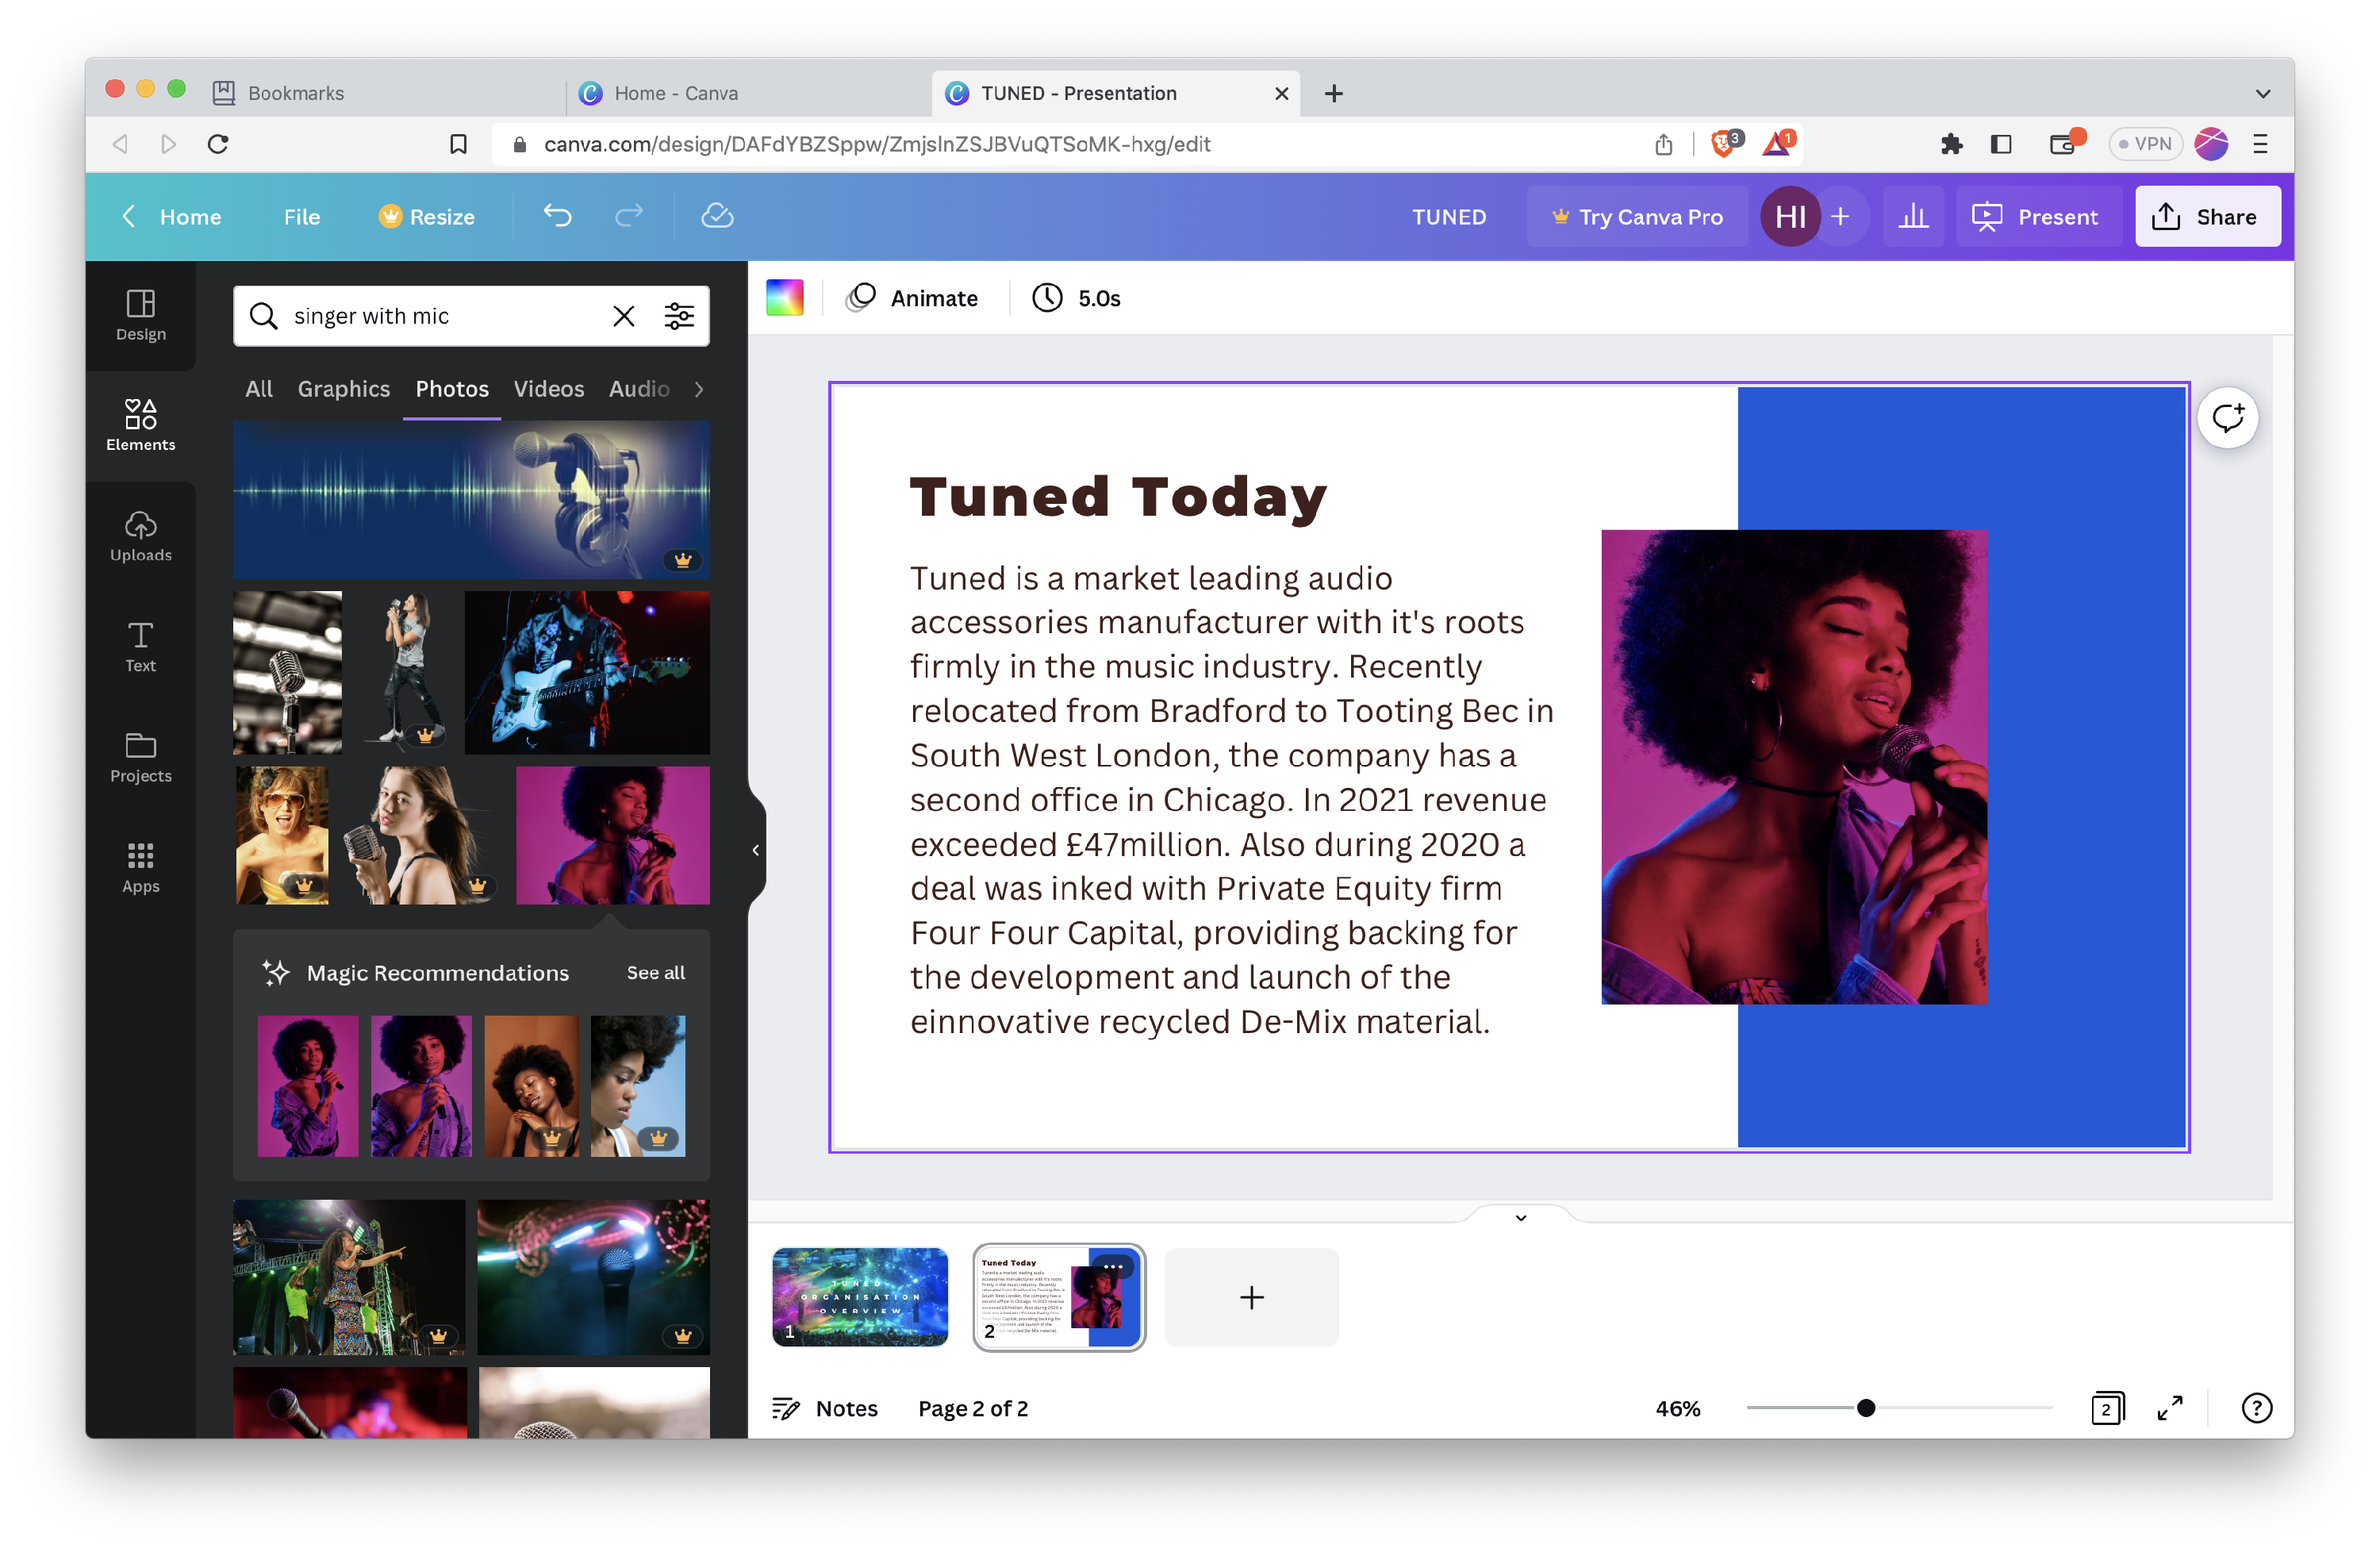Open search filter options icon
2380x1552 pixels.
tap(679, 316)
